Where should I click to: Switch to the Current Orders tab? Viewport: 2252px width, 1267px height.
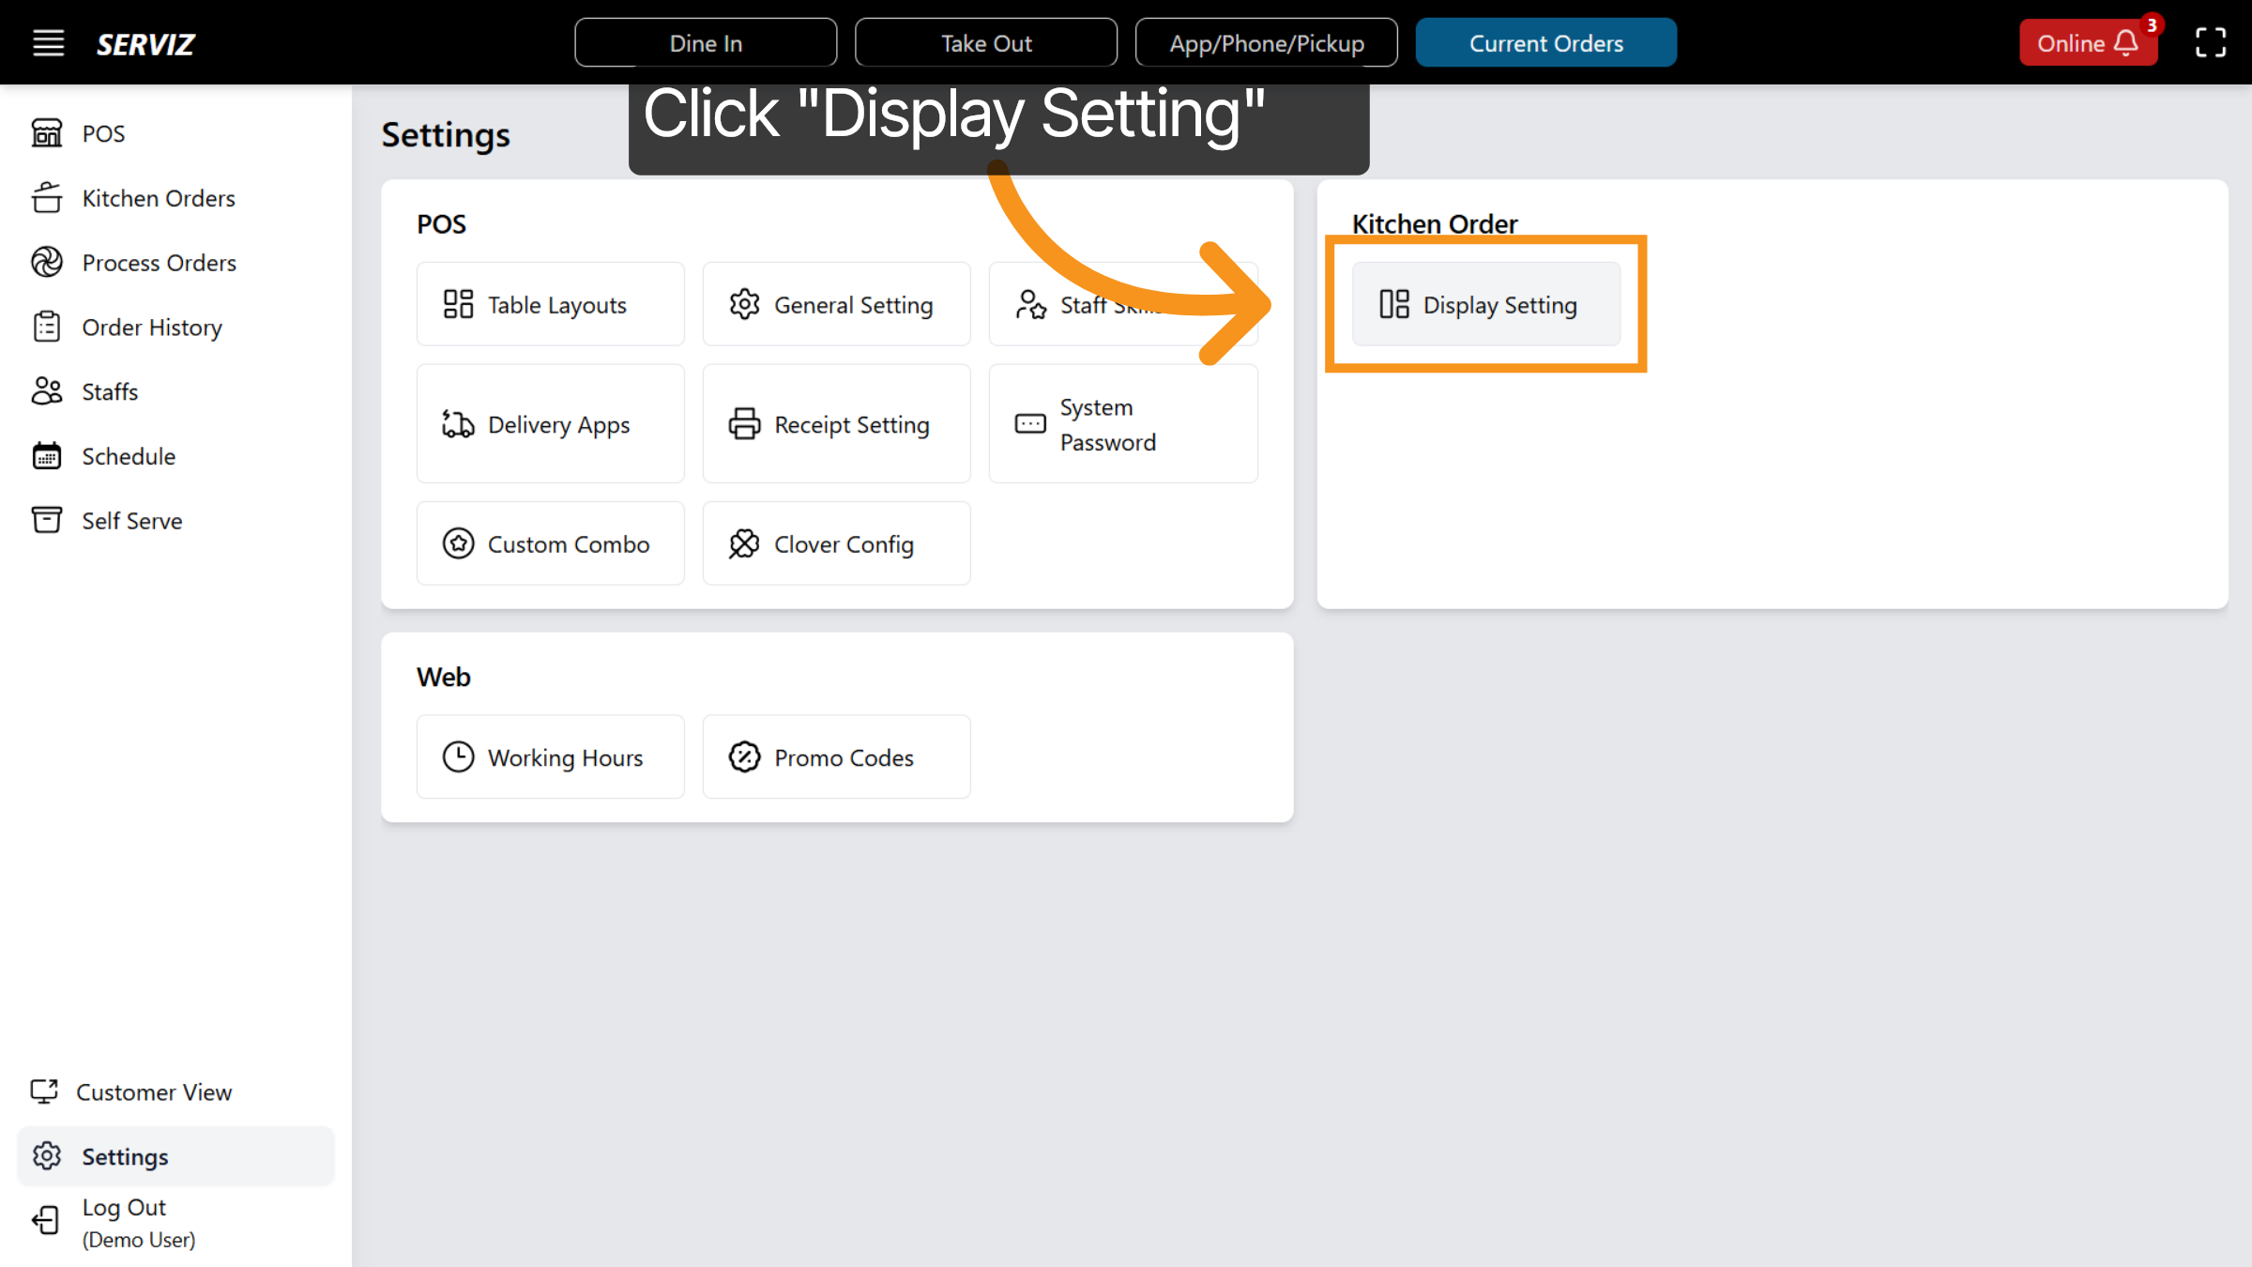(1545, 42)
